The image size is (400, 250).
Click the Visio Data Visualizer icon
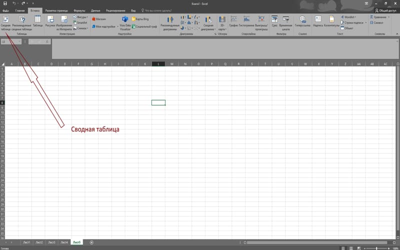[x=125, y=19]
